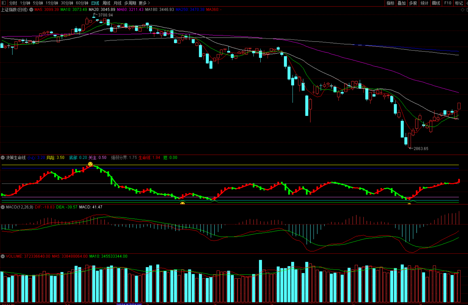
Task: Switch to the 月线 monthly chart
Action: [117, 3]
